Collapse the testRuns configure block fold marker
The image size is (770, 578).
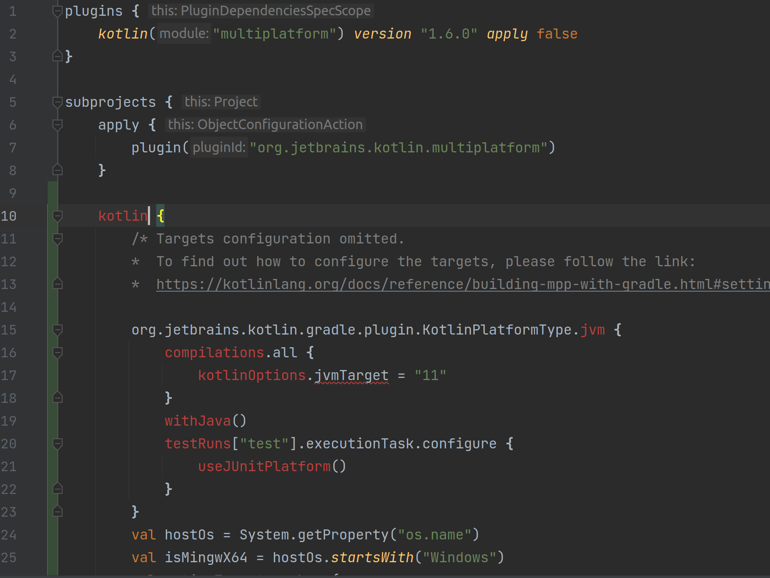coord(57,444)
